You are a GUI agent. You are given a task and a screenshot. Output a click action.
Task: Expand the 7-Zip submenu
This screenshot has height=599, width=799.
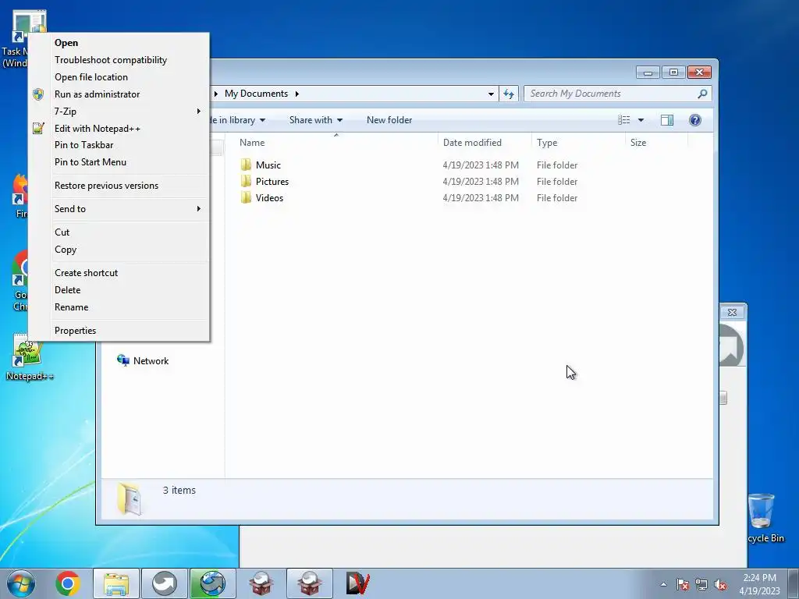tap(119, 111)
